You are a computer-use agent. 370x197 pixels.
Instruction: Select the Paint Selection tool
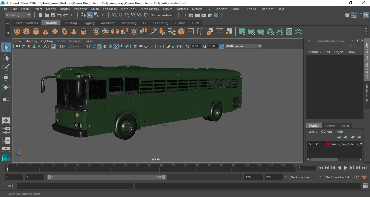pyautogui.click(x=6, y=67)
